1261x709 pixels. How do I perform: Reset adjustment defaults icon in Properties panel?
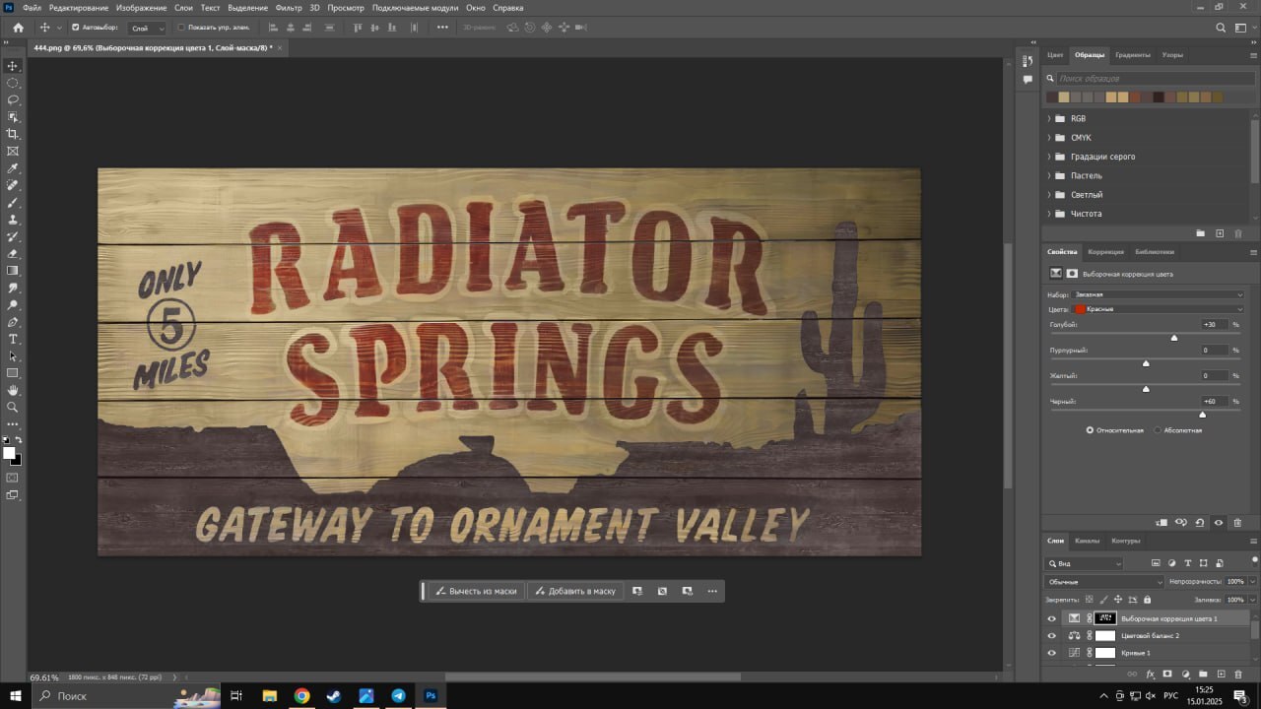point(1200,523)
